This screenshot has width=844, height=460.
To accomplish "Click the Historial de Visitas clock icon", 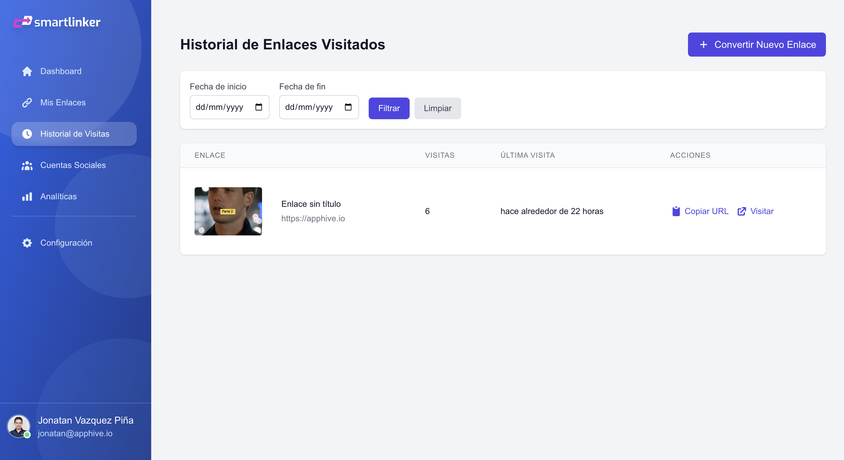I will [x=27, y=134].
